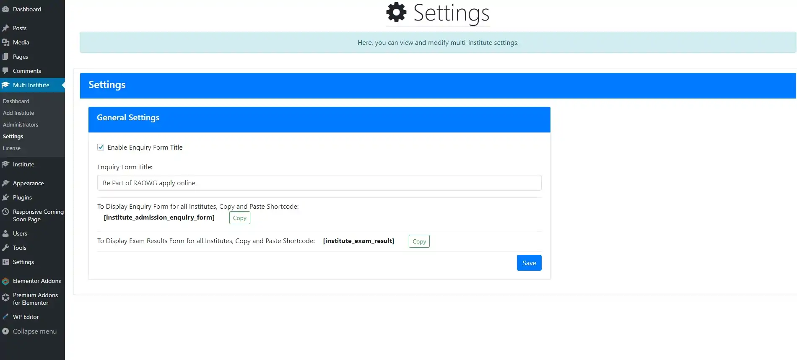This screenshot has width=797, height=360.
Task: Click the General Settings panel header
Action: (x=319, y=119)
